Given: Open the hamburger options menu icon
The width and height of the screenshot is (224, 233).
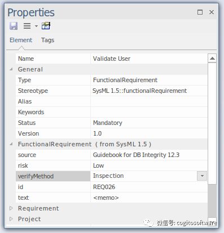Looking at the screenshot, I should 27,26.
